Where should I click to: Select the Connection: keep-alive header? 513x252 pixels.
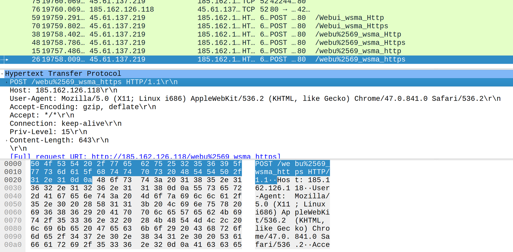point(65,123)
